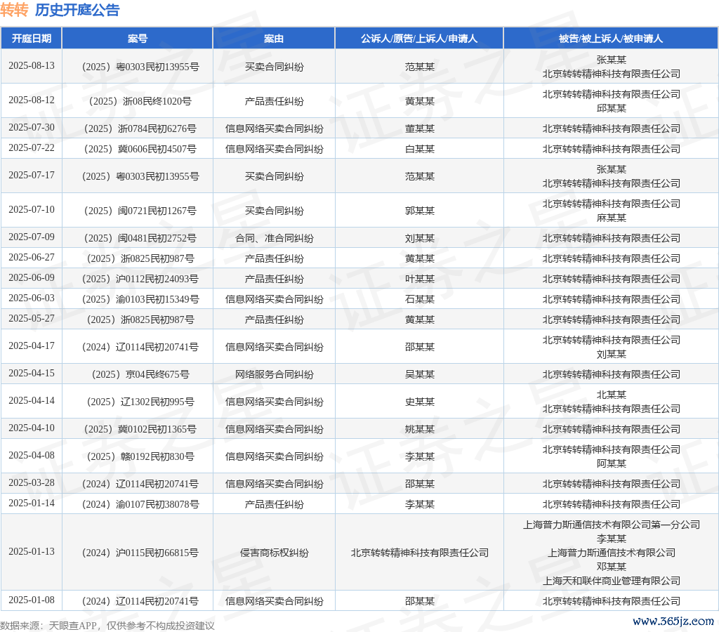Select case number (2024)沪0115民初66815号
The width and height of the screenshot is (719, 632).
[x=138, y=553]
